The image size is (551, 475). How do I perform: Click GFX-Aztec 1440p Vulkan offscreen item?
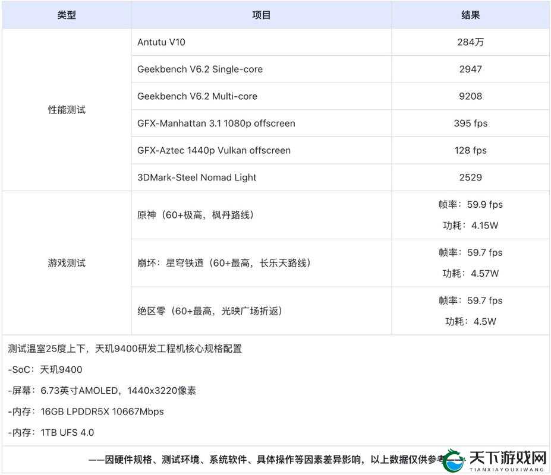(213, 150)
